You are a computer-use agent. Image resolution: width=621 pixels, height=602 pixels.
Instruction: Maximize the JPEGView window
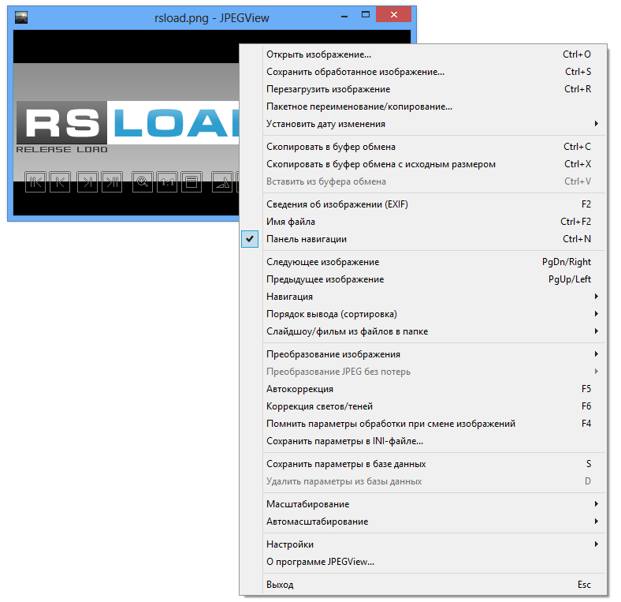pos(366,15)
